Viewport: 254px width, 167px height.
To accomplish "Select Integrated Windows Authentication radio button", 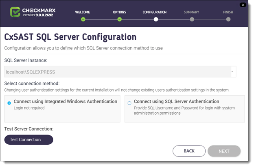I will click(x=9, y=103).
